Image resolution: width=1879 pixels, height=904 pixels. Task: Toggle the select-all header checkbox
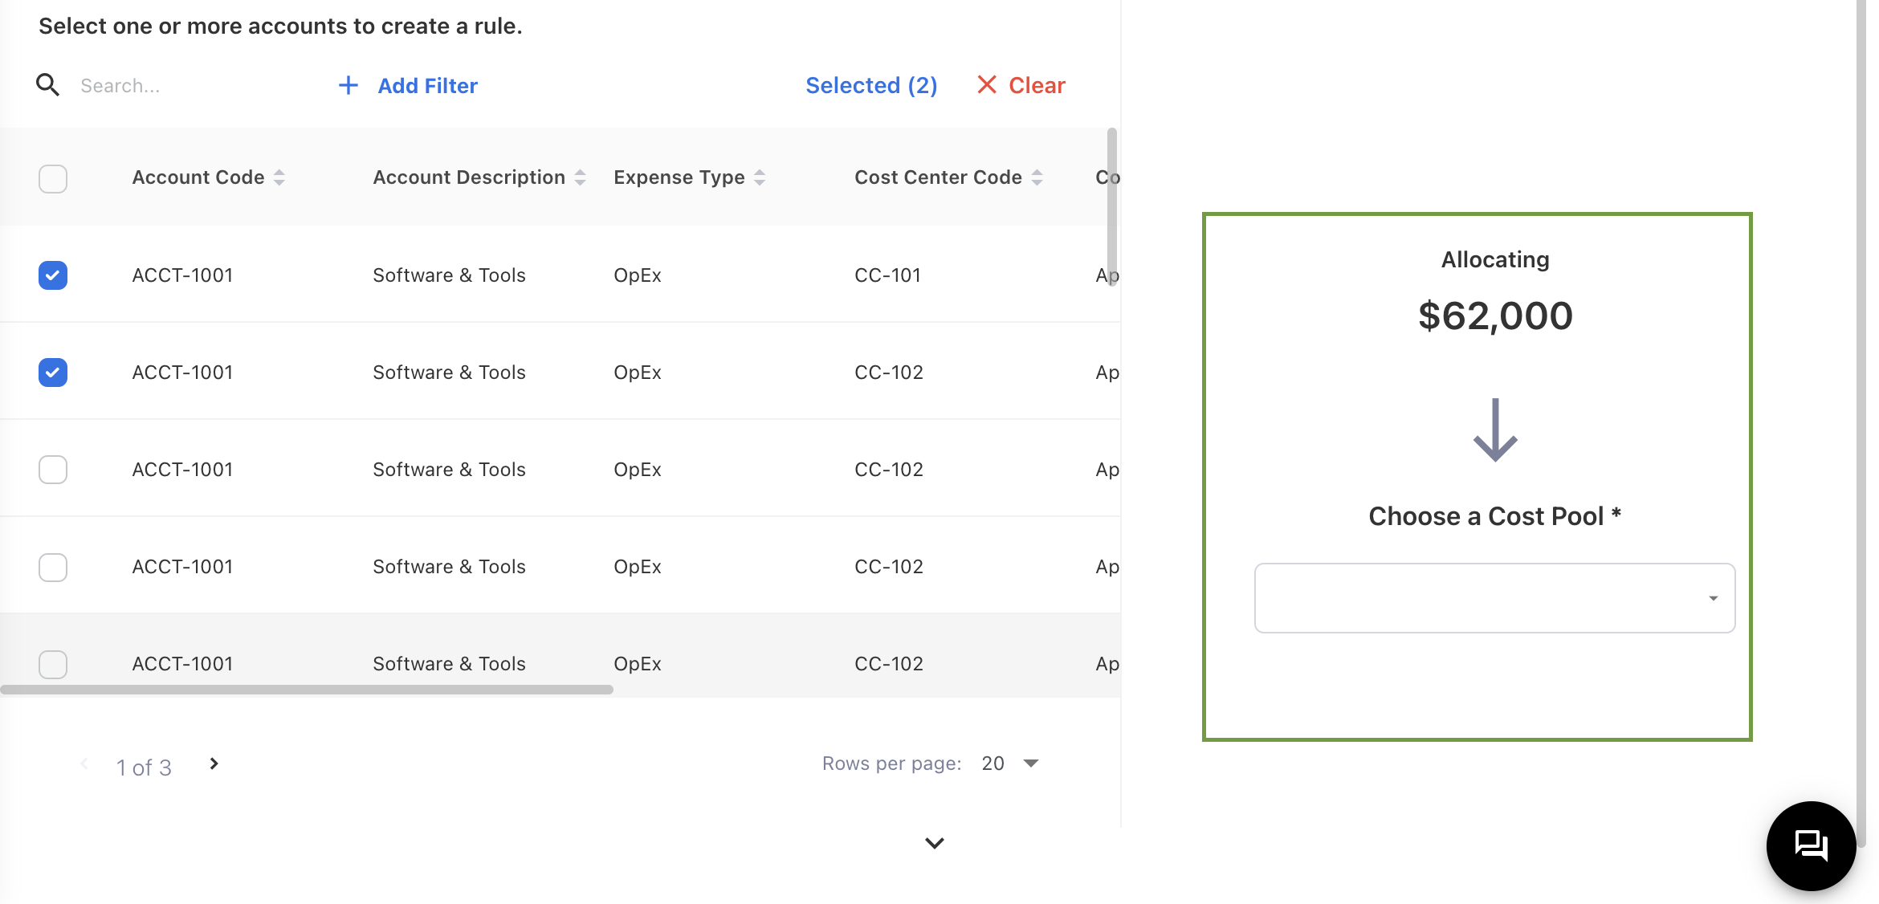click(x=53, y=178)
